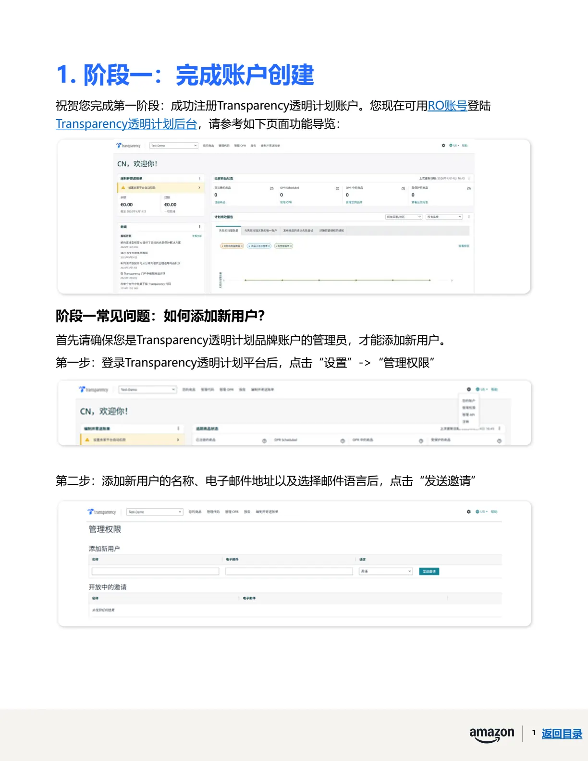Switch to 失败的扫描数量 tab
Image resolution: width=588 pixels, height=761 pixels.
click(229, 231)
